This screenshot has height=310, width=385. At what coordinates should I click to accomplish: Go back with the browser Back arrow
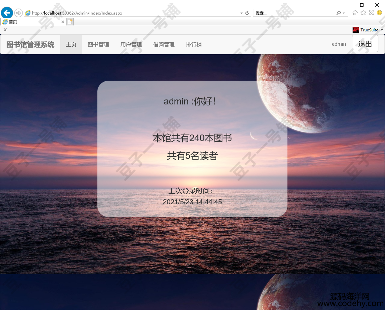coord(7,13)
